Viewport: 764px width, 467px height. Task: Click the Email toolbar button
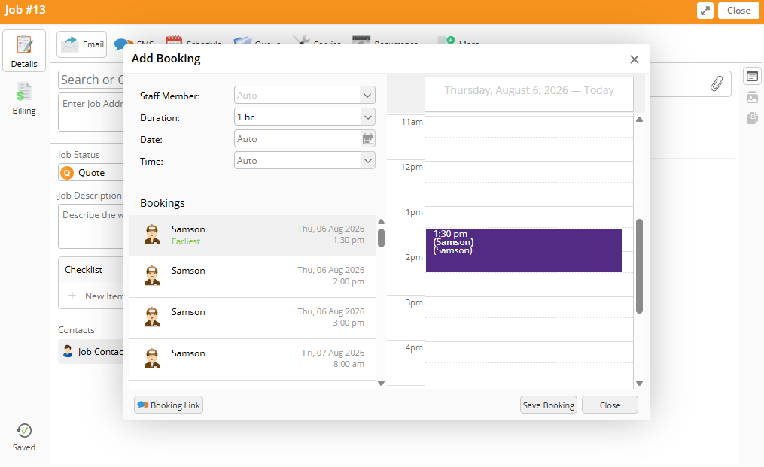[82, 44]
